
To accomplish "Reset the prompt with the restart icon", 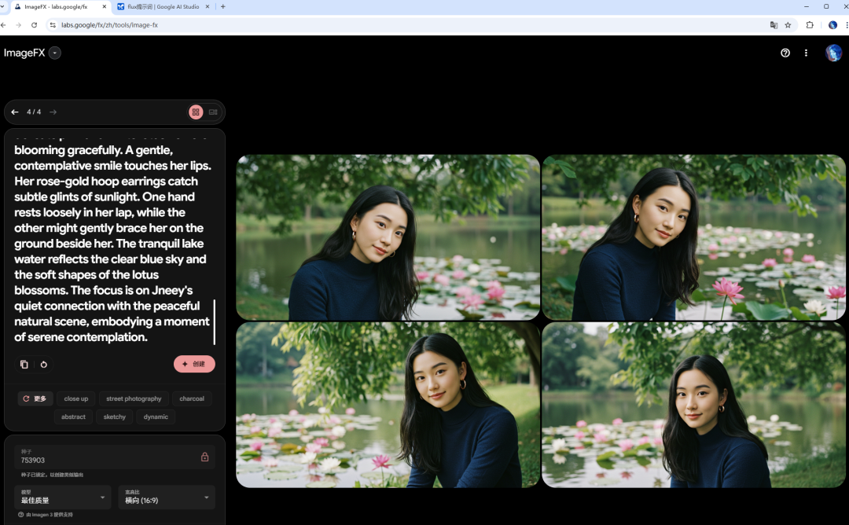I will click(x=44, y=364).
